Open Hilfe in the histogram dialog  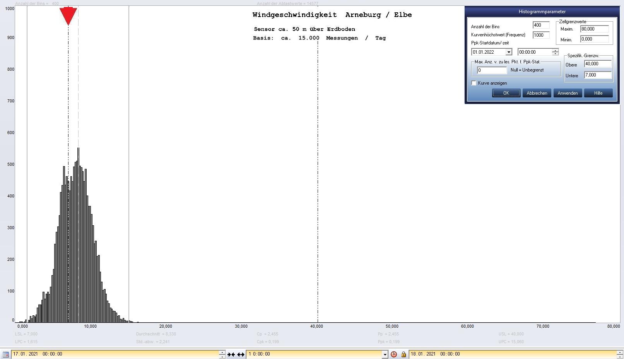click(x=598, y=93)
